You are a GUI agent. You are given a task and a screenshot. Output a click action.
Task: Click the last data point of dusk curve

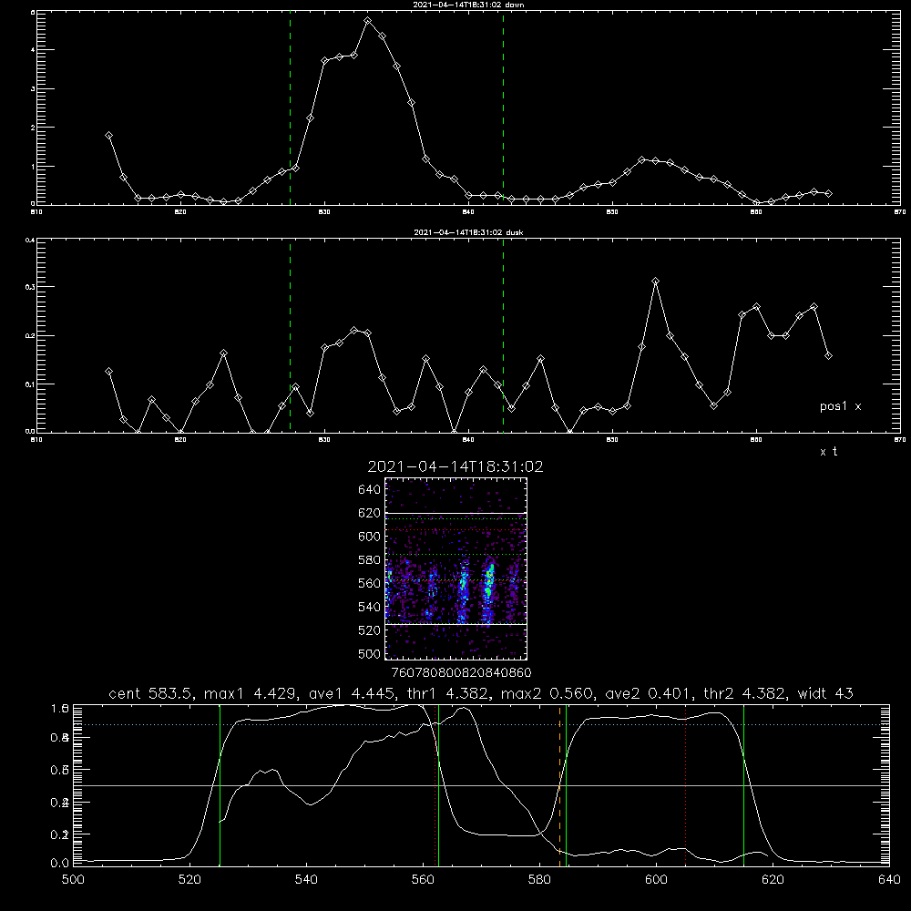pos(828,355)
